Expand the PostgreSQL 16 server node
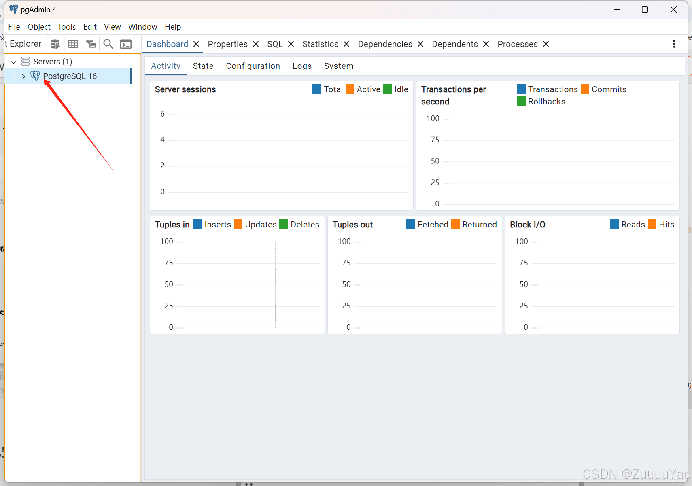692x486 pixels. [23, 76]
